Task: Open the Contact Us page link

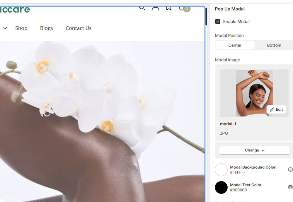Action: pyautogui.click(x=79, y=28)
